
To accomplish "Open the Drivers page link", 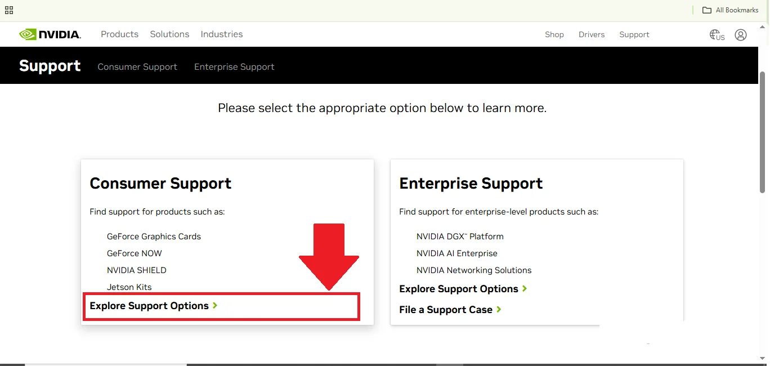I will pyautogui.click(x=592, y=35).
